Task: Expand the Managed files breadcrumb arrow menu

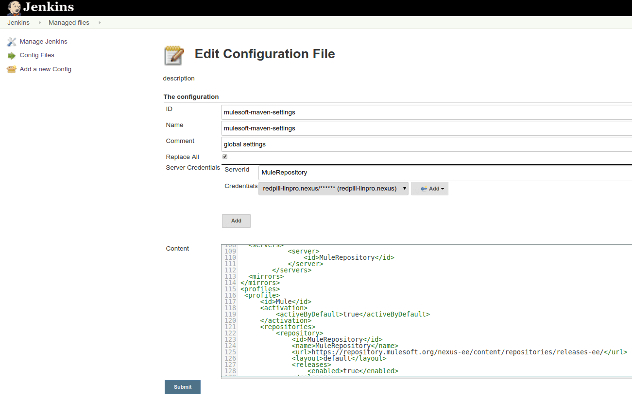Action: pyautogui.click(x=100, y=23)
